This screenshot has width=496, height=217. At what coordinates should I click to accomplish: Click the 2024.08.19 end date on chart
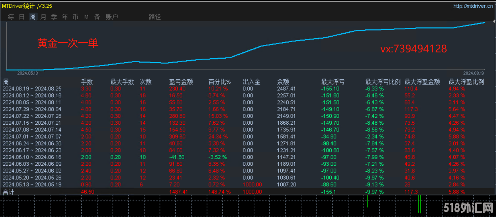473,73
